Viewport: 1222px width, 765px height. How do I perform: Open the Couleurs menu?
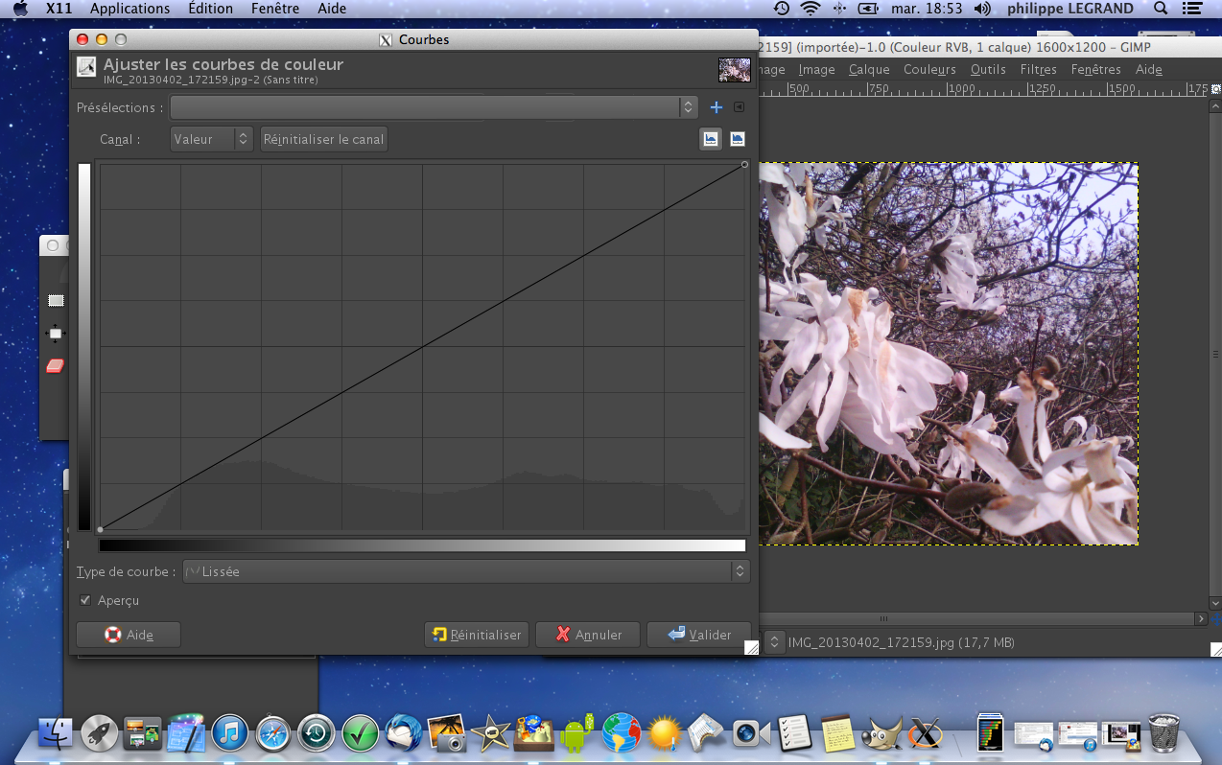[x=929, y=69]
